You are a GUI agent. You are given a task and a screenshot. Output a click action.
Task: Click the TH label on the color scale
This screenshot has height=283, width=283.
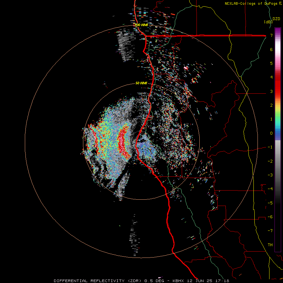270,245
